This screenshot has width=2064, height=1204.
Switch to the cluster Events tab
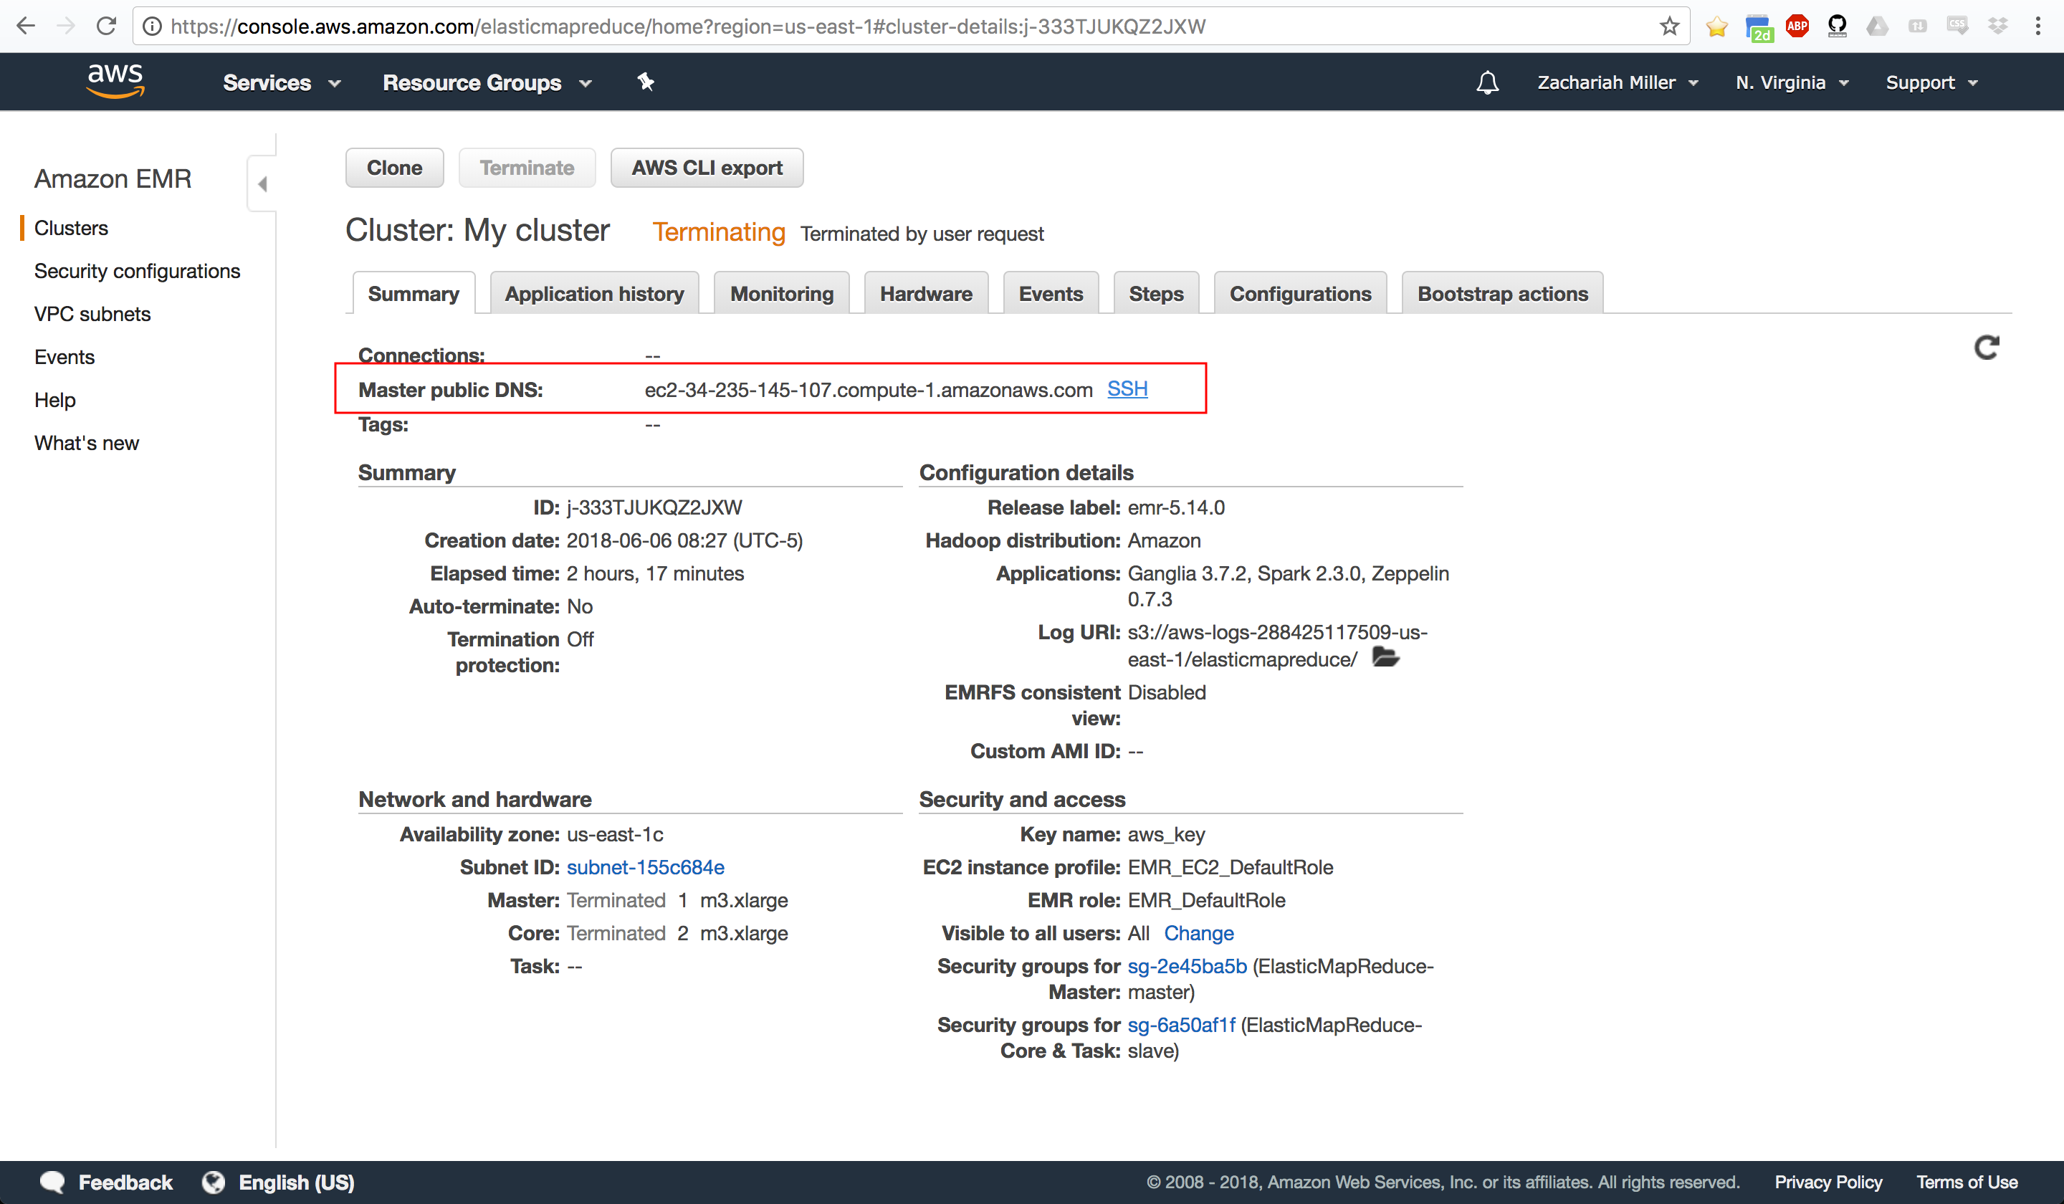click(1051, 293)
